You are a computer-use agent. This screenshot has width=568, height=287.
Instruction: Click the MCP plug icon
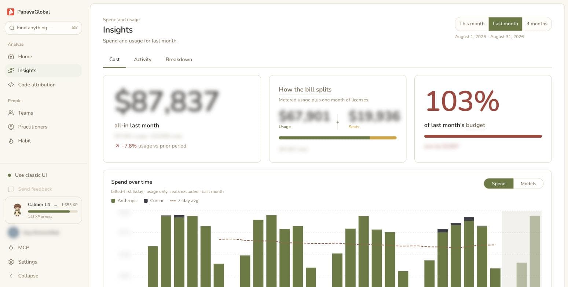click(11, 247)
